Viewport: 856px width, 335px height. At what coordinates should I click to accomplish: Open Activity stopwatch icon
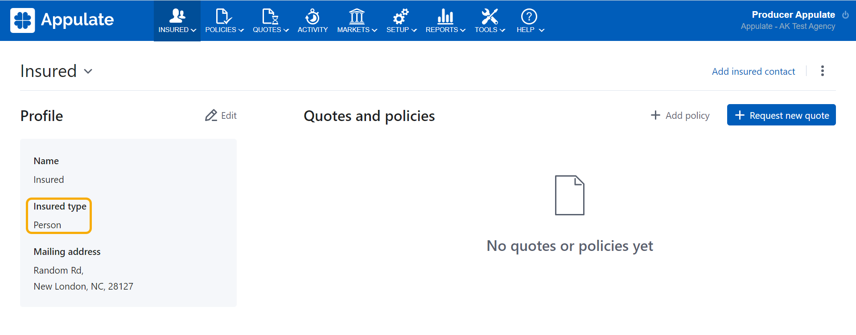tap(312, 16)
